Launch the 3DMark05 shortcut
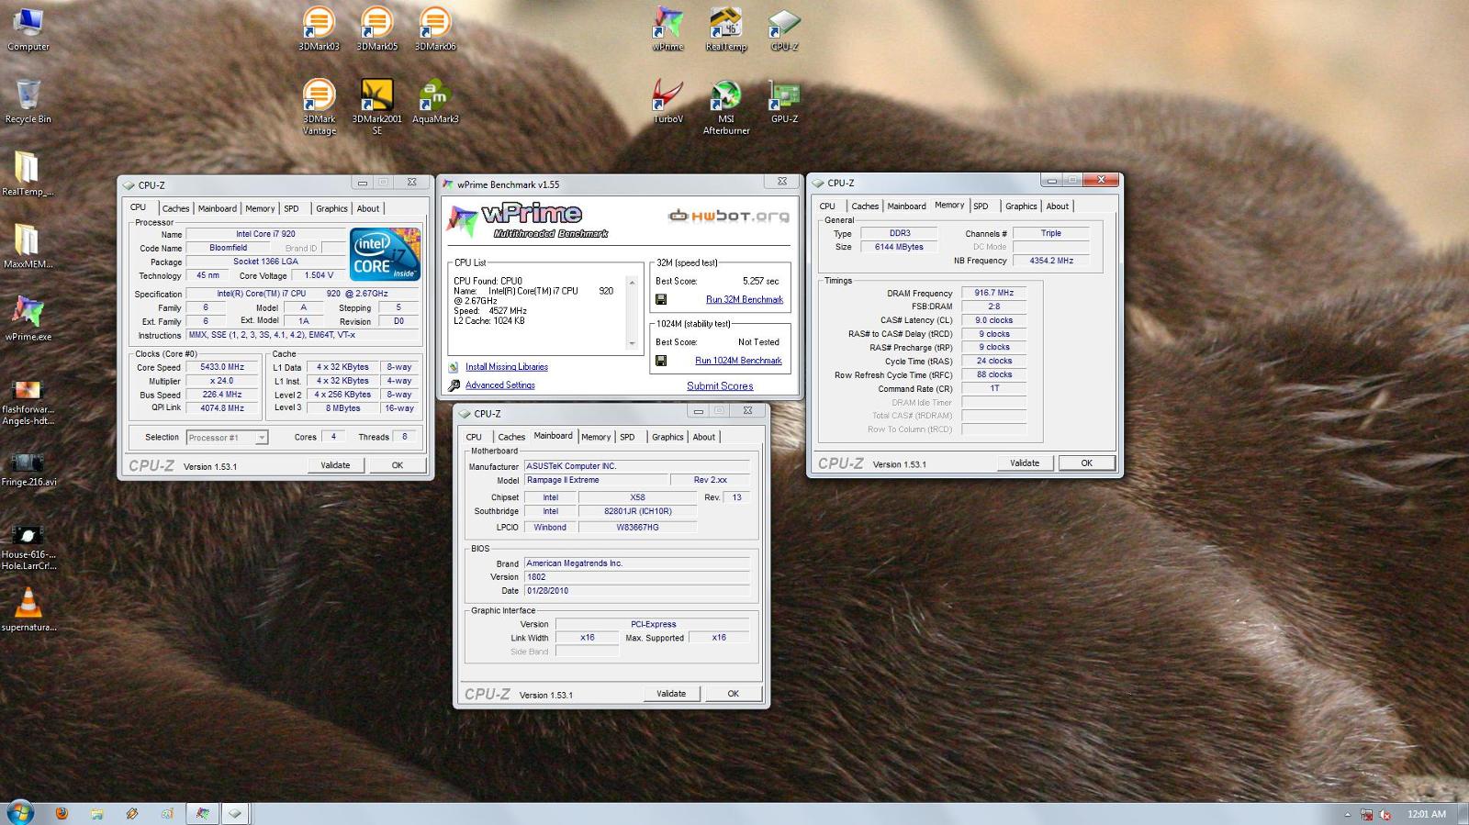Image resolution: width=1469 pixels, height=825 pixels. (376, 28)
